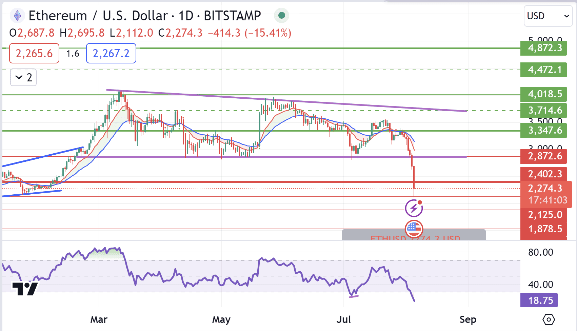Click the Ethereum logo icon

[x=17, y=16]
